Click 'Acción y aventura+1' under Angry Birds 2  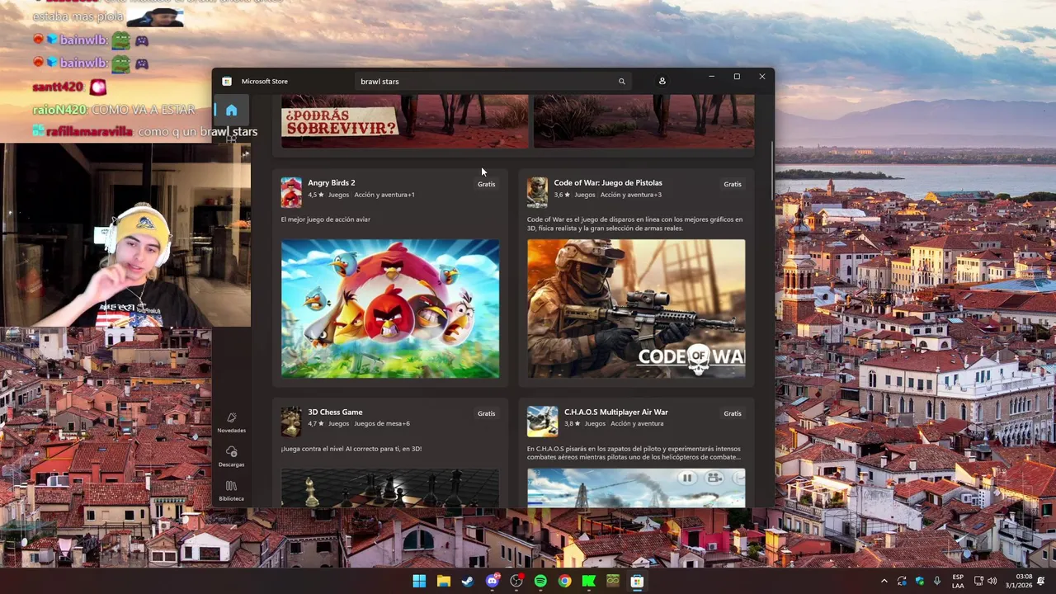pos(384,195)
